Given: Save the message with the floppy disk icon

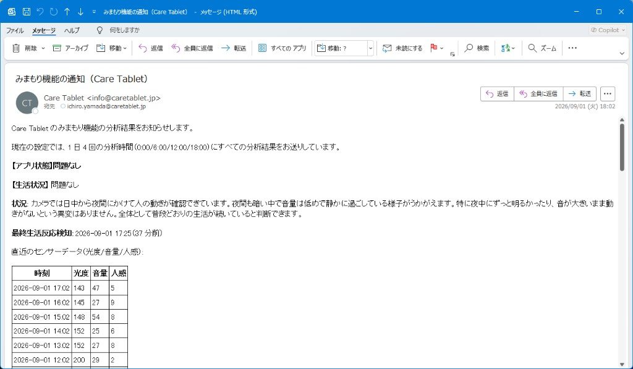Looking at the screenshot, I should (x=26, y=12).
